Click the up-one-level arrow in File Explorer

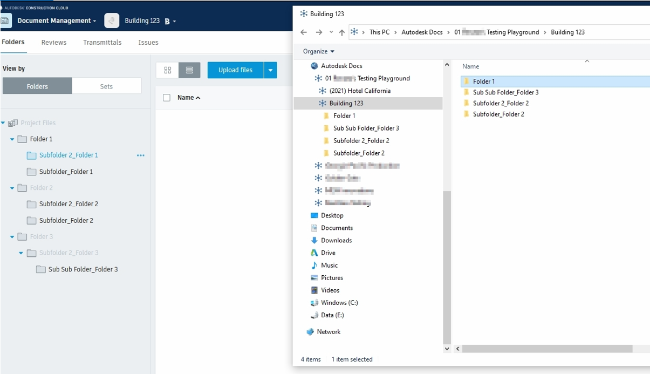(x=341, y=32)
